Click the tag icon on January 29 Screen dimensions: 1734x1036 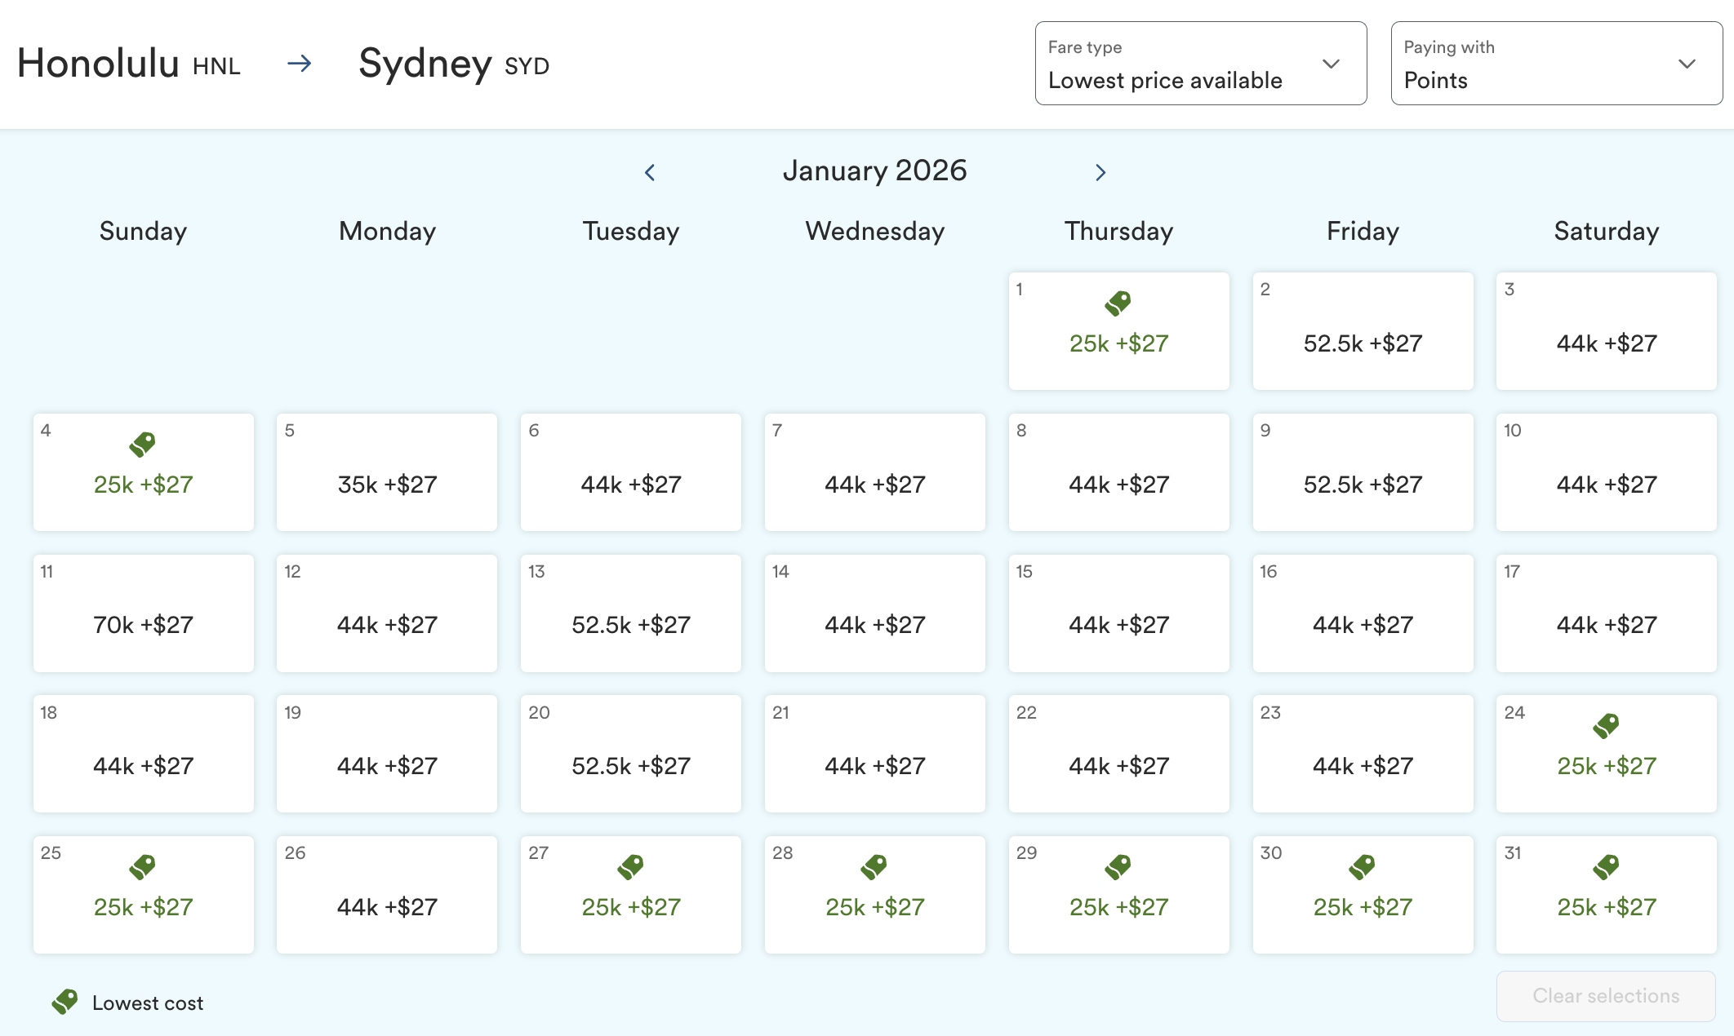coord(1118,866)
